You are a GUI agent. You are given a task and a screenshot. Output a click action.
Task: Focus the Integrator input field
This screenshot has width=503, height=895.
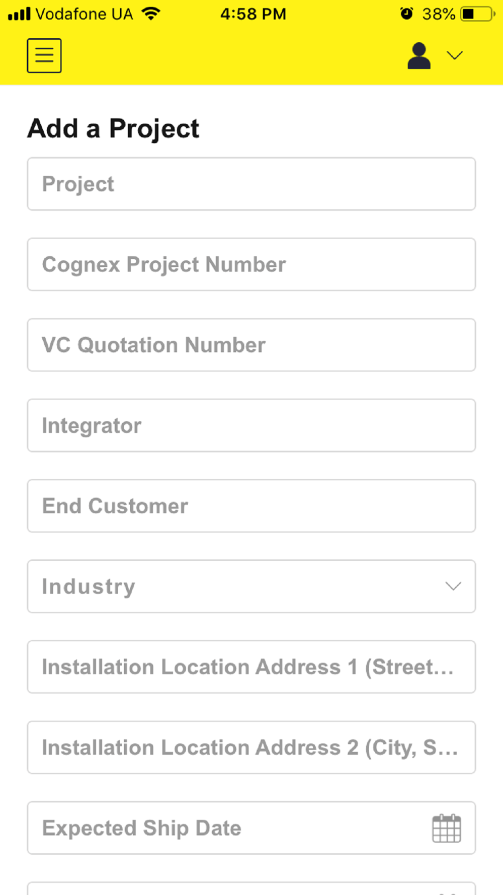[251, 425]
